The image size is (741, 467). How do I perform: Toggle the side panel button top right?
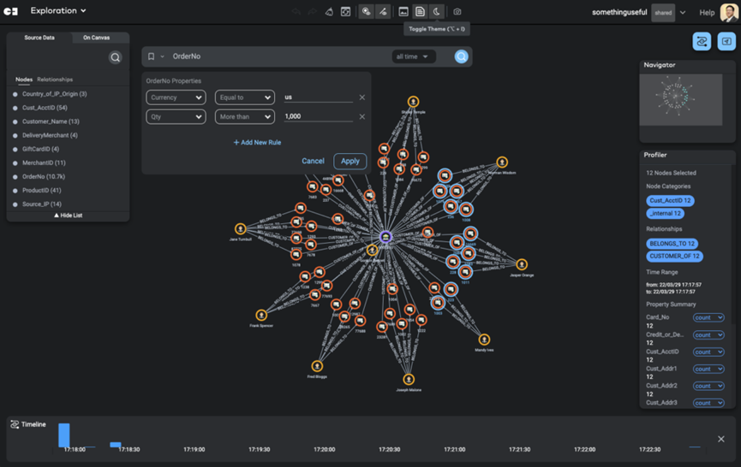[726, 42]
